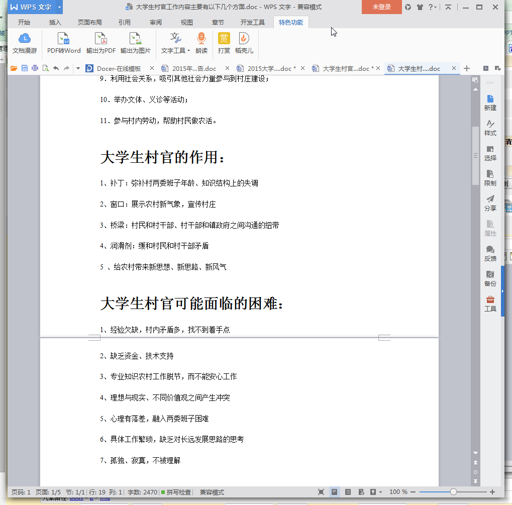Click the 打赏 reward icon
The height and width of the screenshot is (505, 512).
[x=224, y=43]
